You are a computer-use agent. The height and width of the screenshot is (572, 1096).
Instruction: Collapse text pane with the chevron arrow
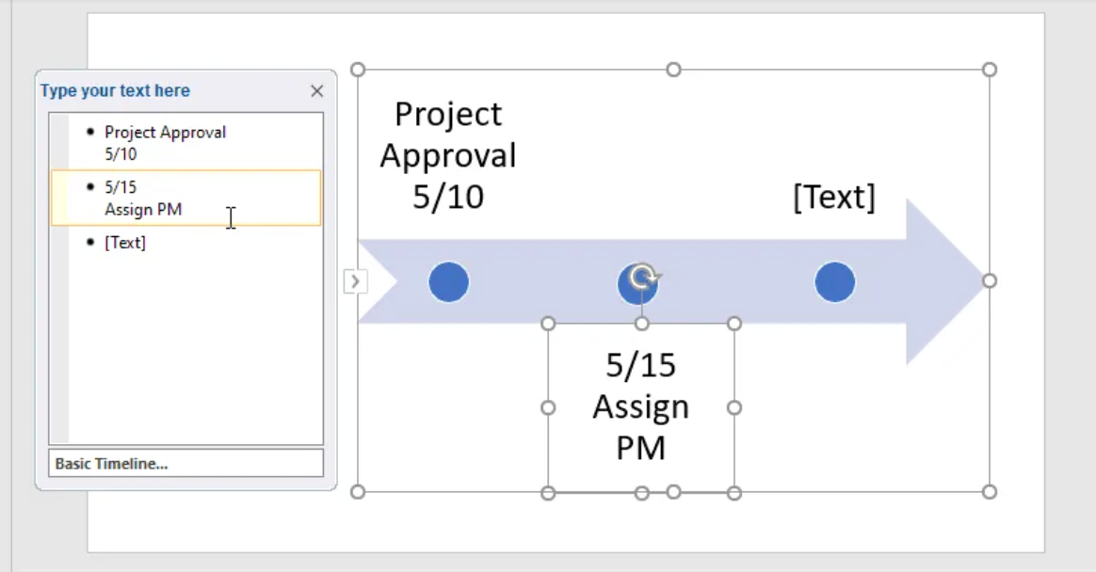[x=355, y=280]
